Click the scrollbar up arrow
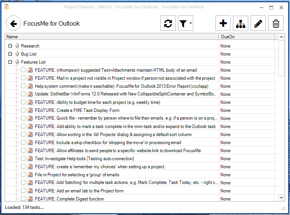 point(281,37)
